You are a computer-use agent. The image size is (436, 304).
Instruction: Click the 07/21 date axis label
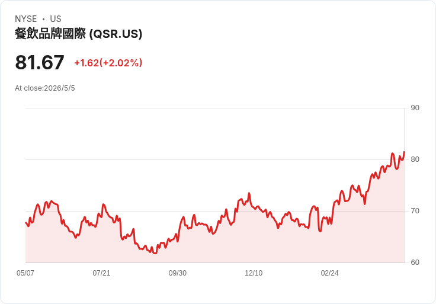[101, 273]
